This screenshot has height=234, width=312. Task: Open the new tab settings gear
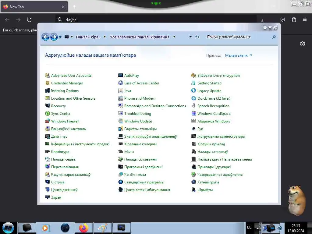(303, 44)
